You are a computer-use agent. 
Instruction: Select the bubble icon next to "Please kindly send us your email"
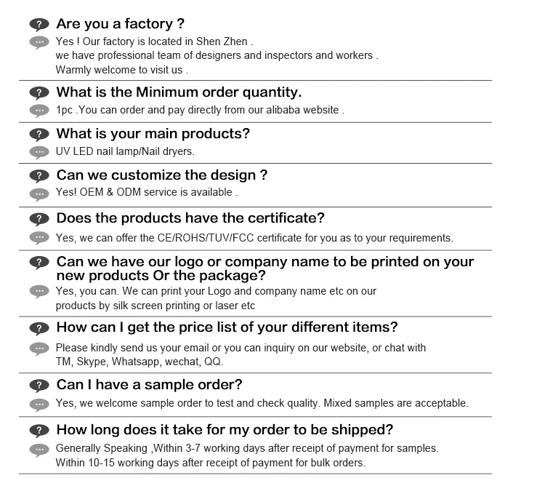(x=39, y=348)
